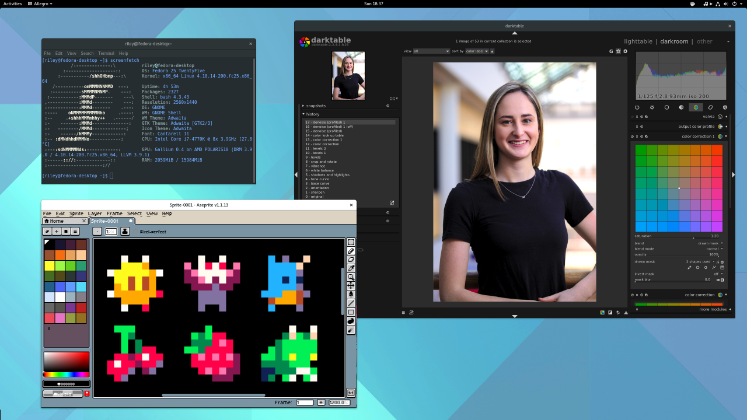Open the other views option in darktable
Screen dimensions: 747x420
click(704, 41)
